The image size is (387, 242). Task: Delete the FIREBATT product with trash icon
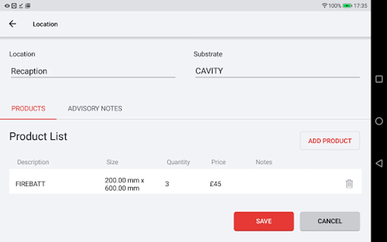tap(349, 184)
